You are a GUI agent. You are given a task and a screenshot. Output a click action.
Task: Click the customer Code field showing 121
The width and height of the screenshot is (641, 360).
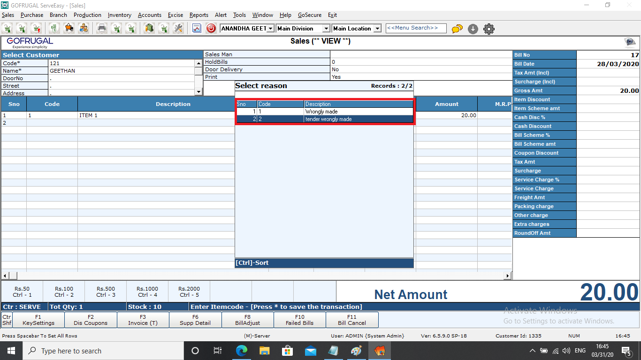(x=122, y=63)
